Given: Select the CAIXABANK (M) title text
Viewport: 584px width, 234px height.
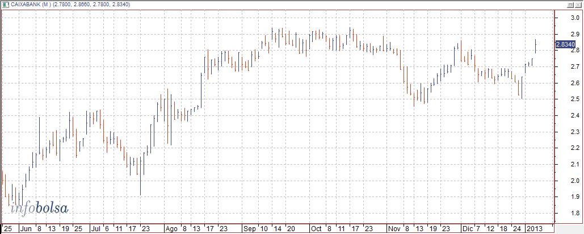Looking at the screenshot, I should (x=31, y=4).
